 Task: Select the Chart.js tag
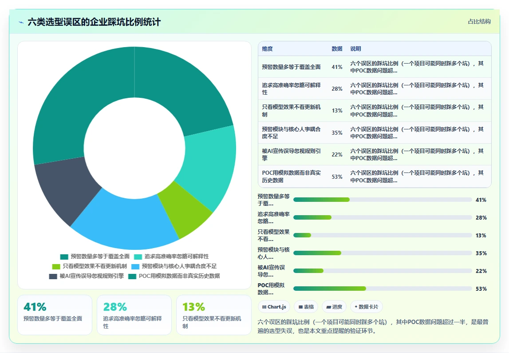(x=274, y=307)
